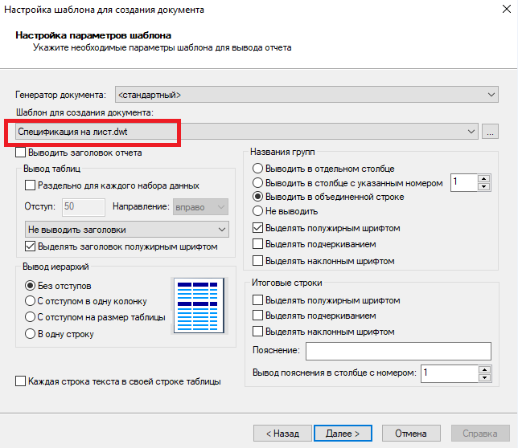Check 'Раздельно для каждого набора данных'
Viewport: 518px width, 448px height.
[x=31, y=185]
